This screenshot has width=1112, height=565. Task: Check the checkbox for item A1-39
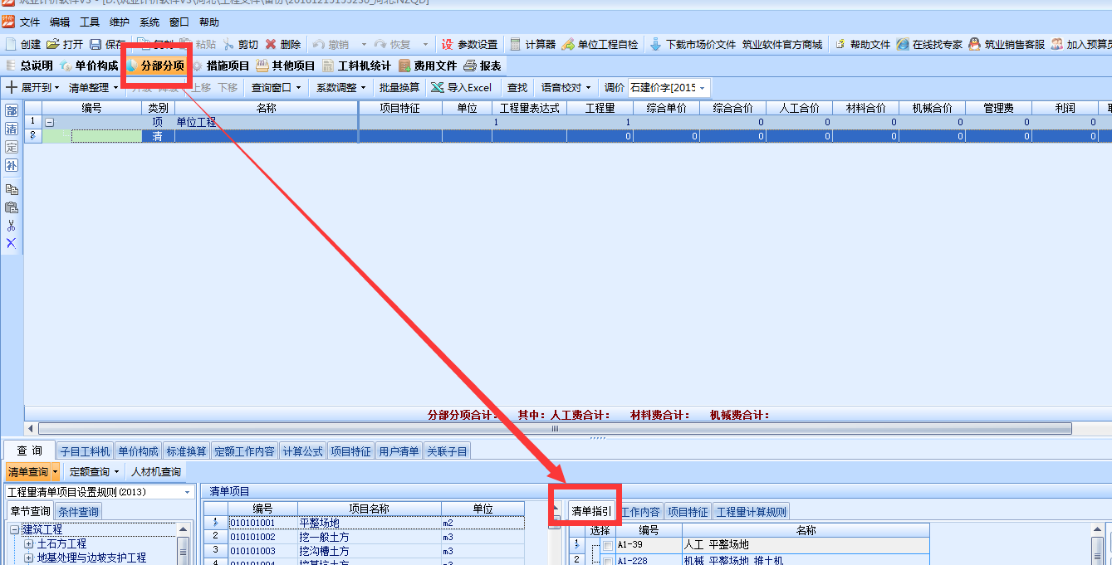tap(608, 545)
